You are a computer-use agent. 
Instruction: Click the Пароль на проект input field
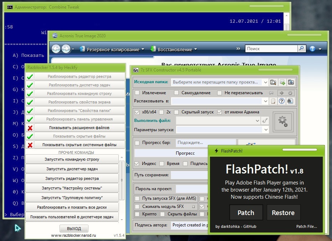[192, 189]
